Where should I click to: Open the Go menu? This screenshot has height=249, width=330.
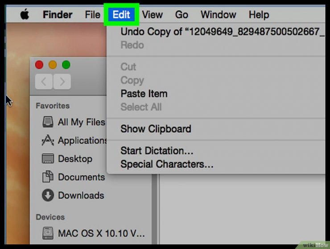[181, 15]
